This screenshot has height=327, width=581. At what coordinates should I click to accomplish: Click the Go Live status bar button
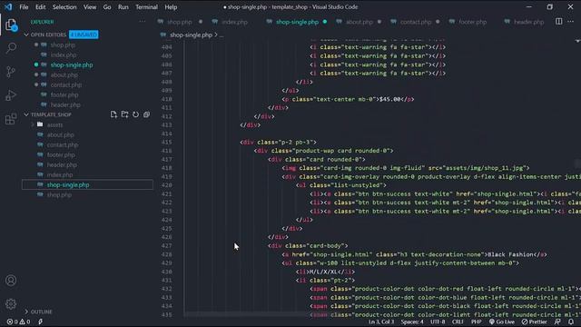tap(502, 322)
